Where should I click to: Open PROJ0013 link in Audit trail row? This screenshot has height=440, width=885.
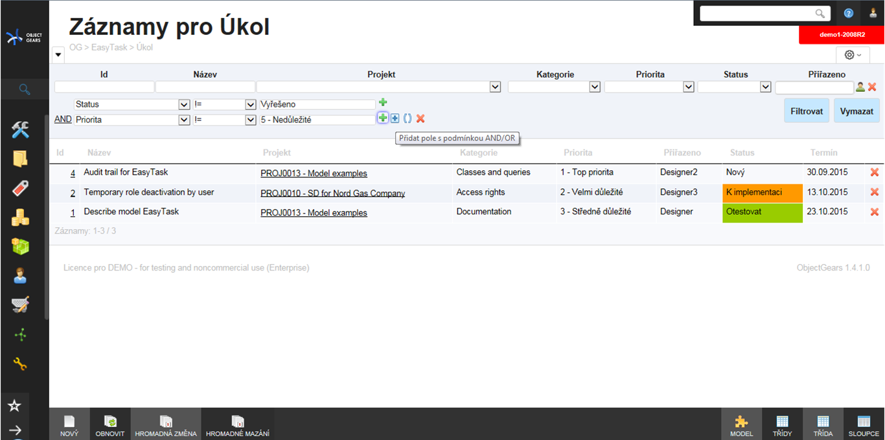click(x=314, y=173)
